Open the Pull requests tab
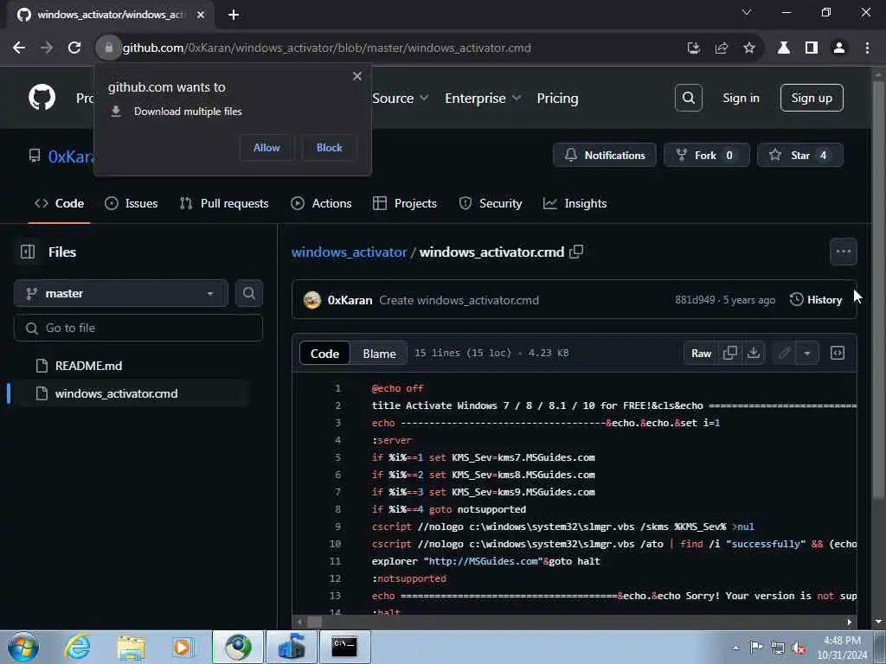 tap(224, 203)
